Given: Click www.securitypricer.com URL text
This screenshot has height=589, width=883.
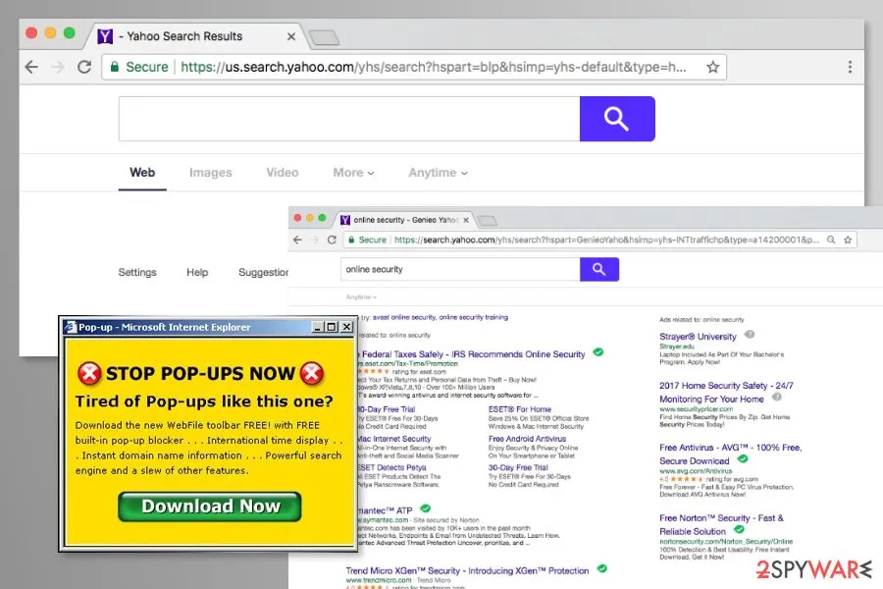Looking at the screenshot, I should tap(696, 409).
